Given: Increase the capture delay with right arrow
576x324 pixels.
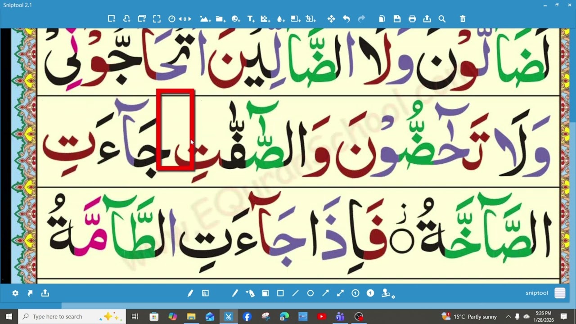Looking at the screenshot, I should 190,19.
